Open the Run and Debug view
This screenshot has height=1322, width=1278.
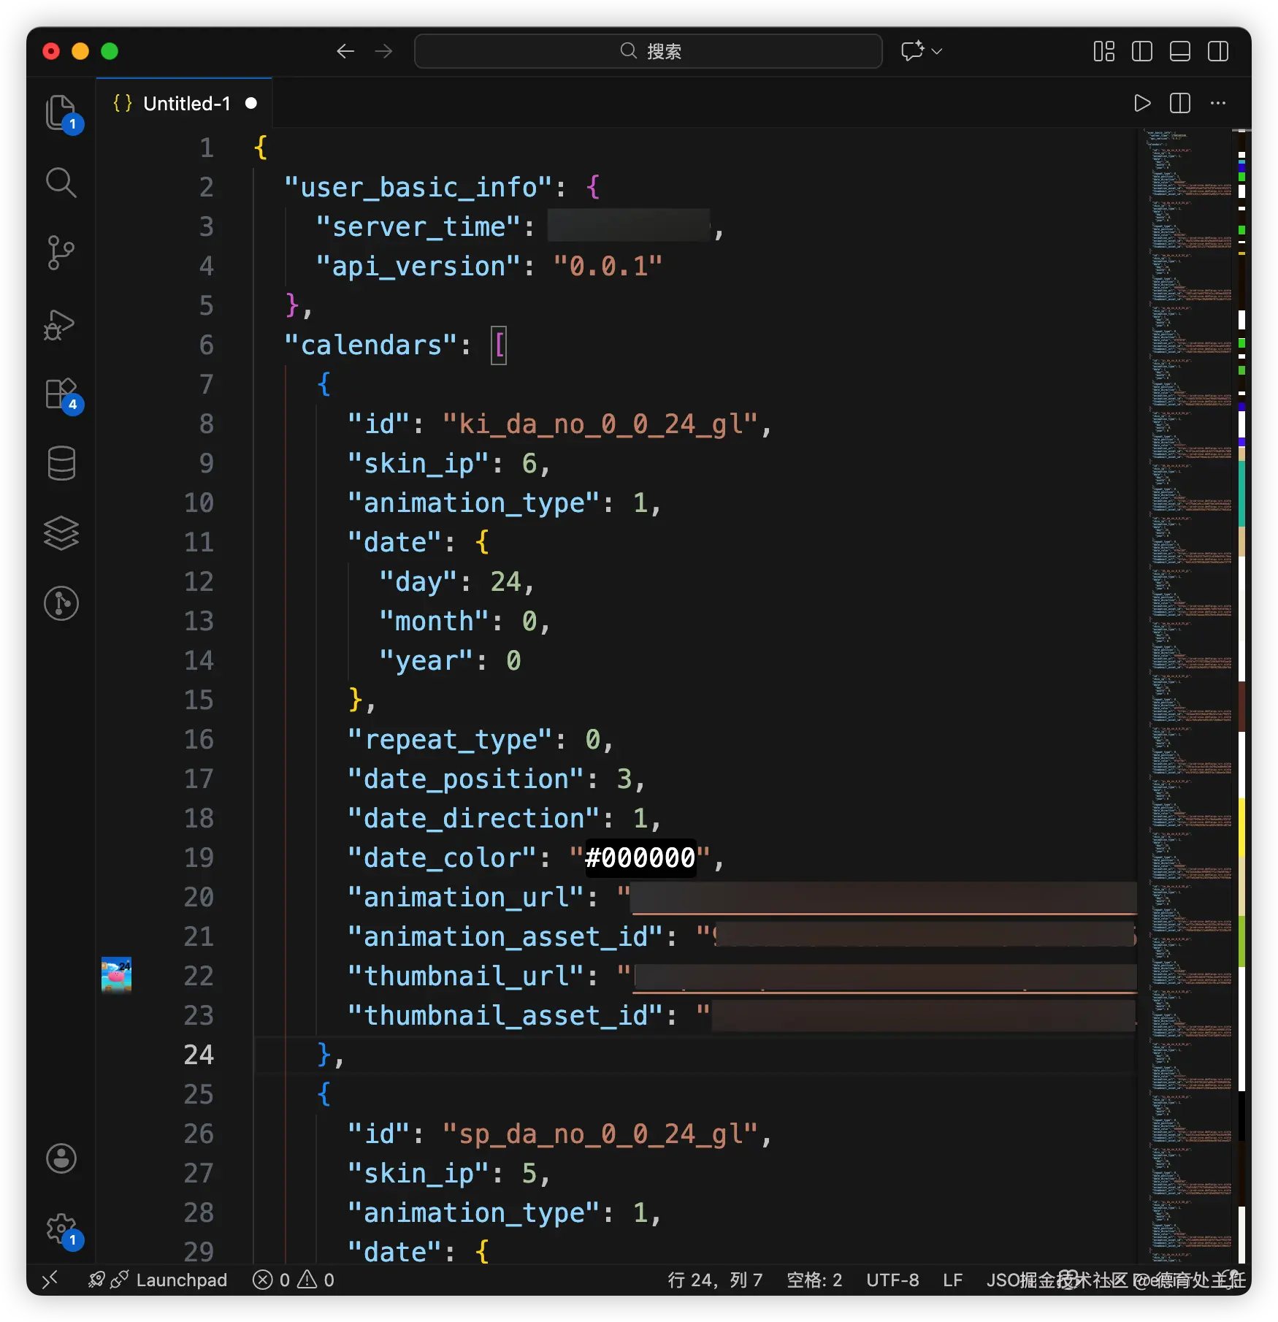(61, 324)
